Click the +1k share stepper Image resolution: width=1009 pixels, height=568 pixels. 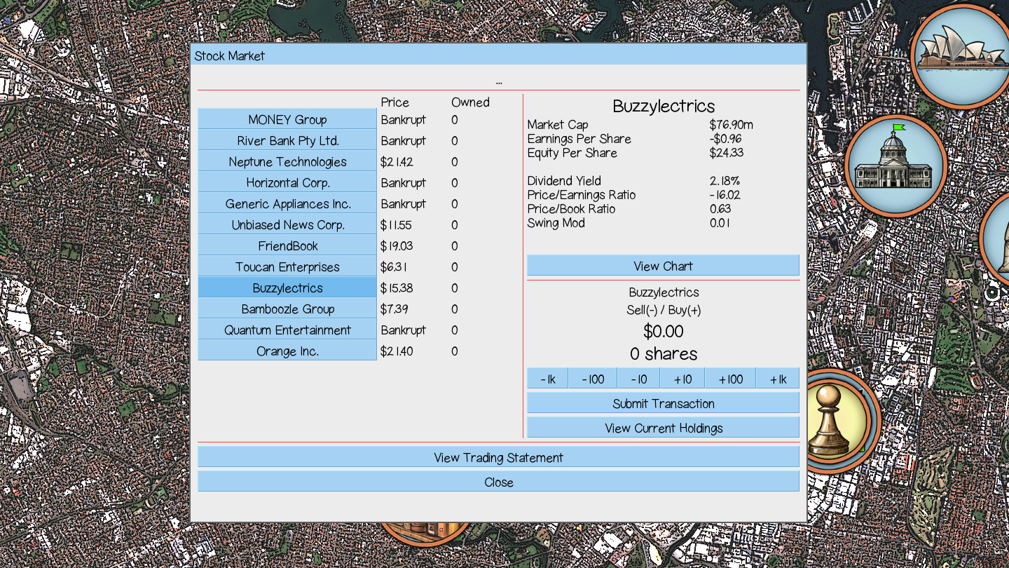pos(776,378)
